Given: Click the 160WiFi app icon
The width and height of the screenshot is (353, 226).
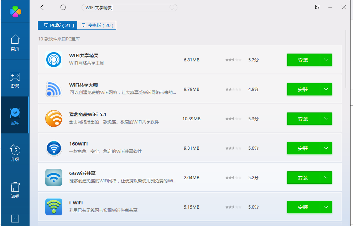Looking at the screenshot, I should 53,148.
